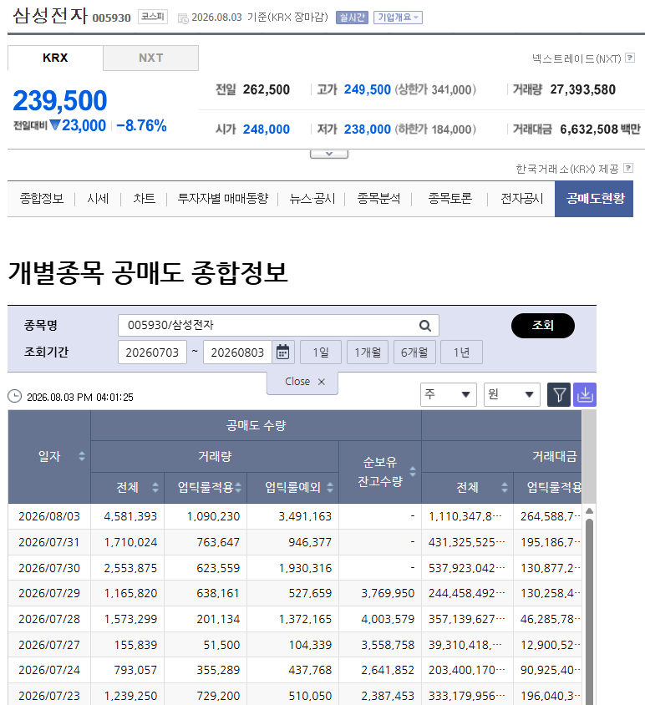
Task: Click the search magnifier in stock name field
Action: pos(424,326)
